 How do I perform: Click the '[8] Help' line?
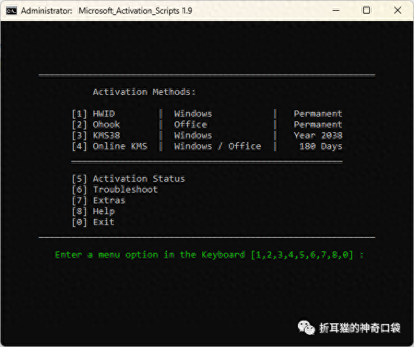click(94, 211)
